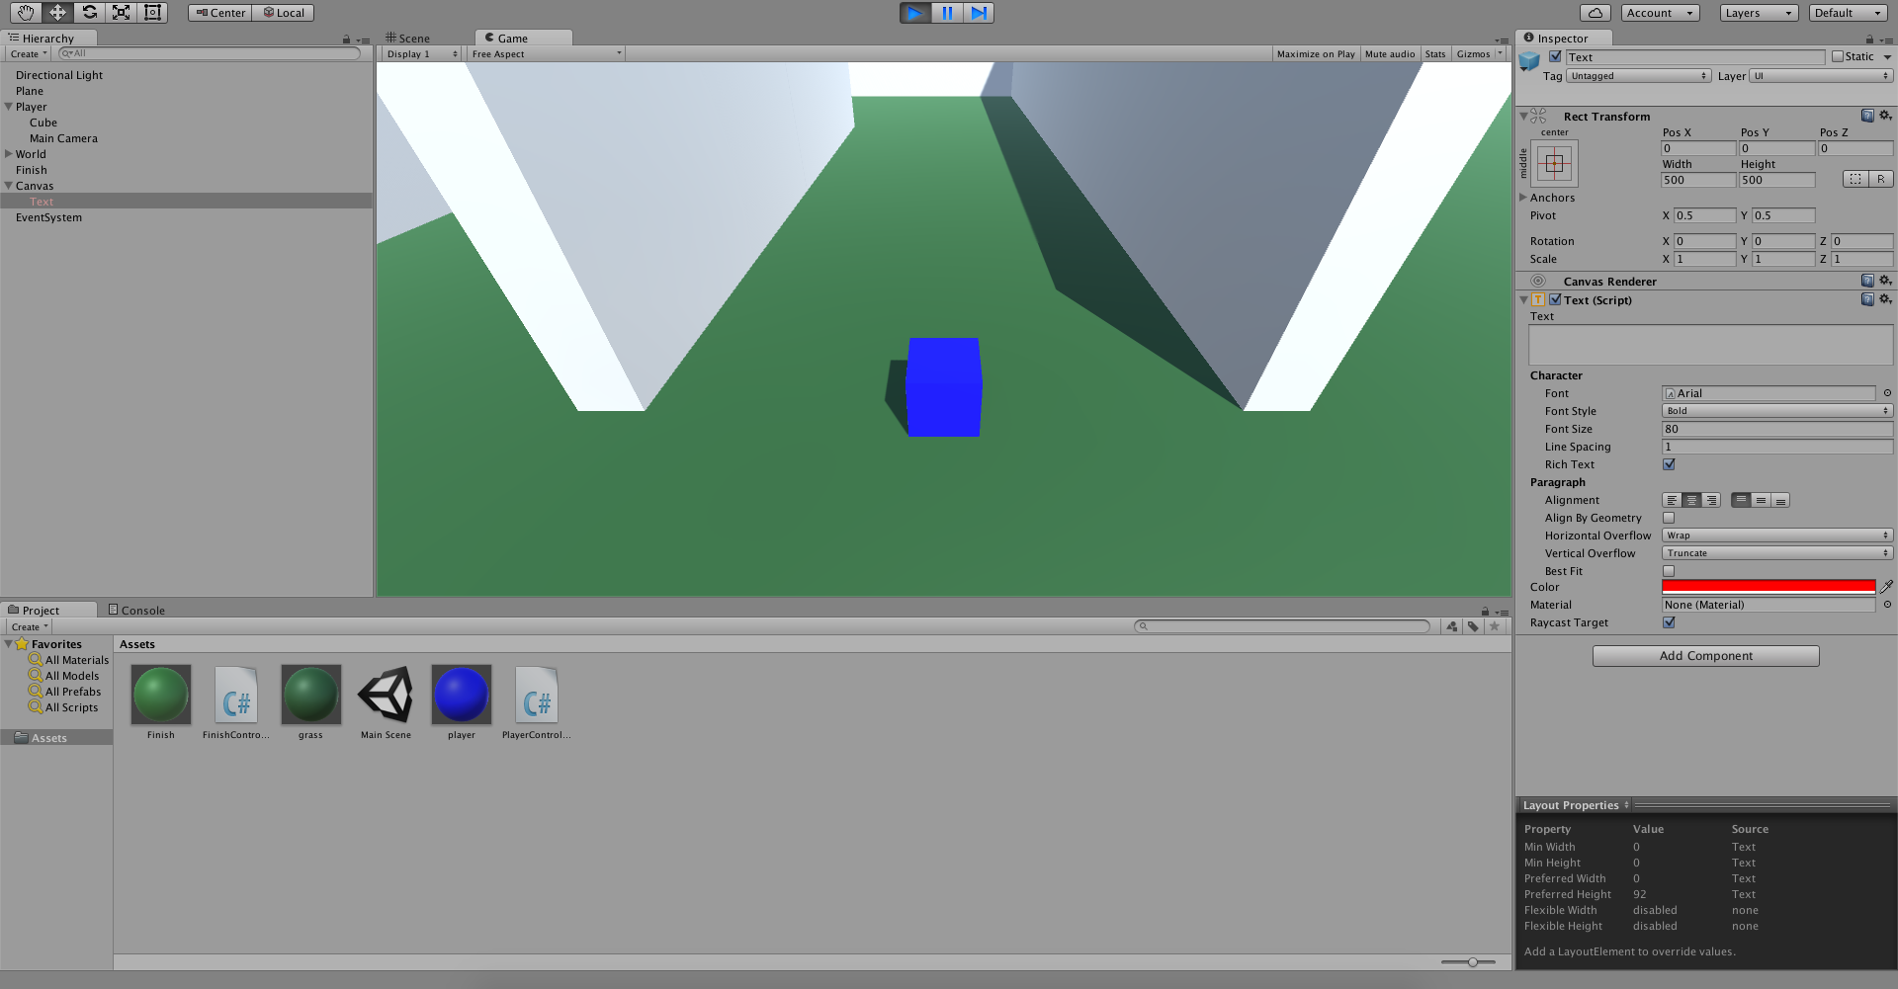Disable Rich Text on the Text component
Image resolution: width=1898 pixels, height=989 pixels.
(1669, 464)
